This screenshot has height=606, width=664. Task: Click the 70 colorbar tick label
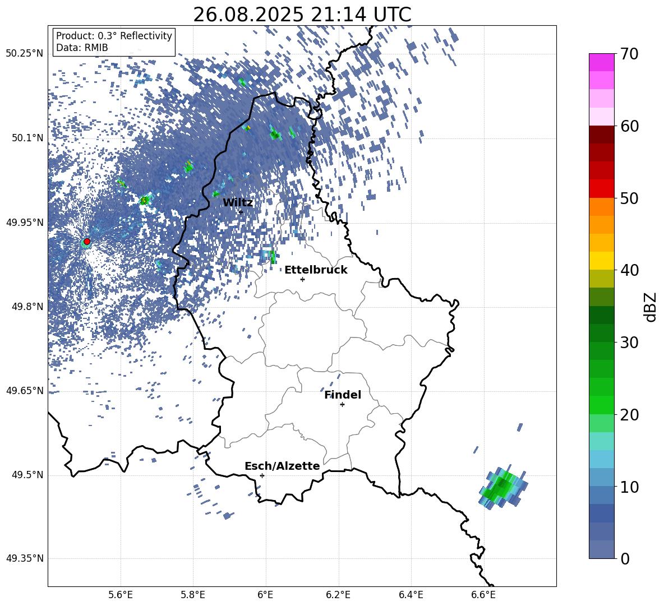[629, 54]
